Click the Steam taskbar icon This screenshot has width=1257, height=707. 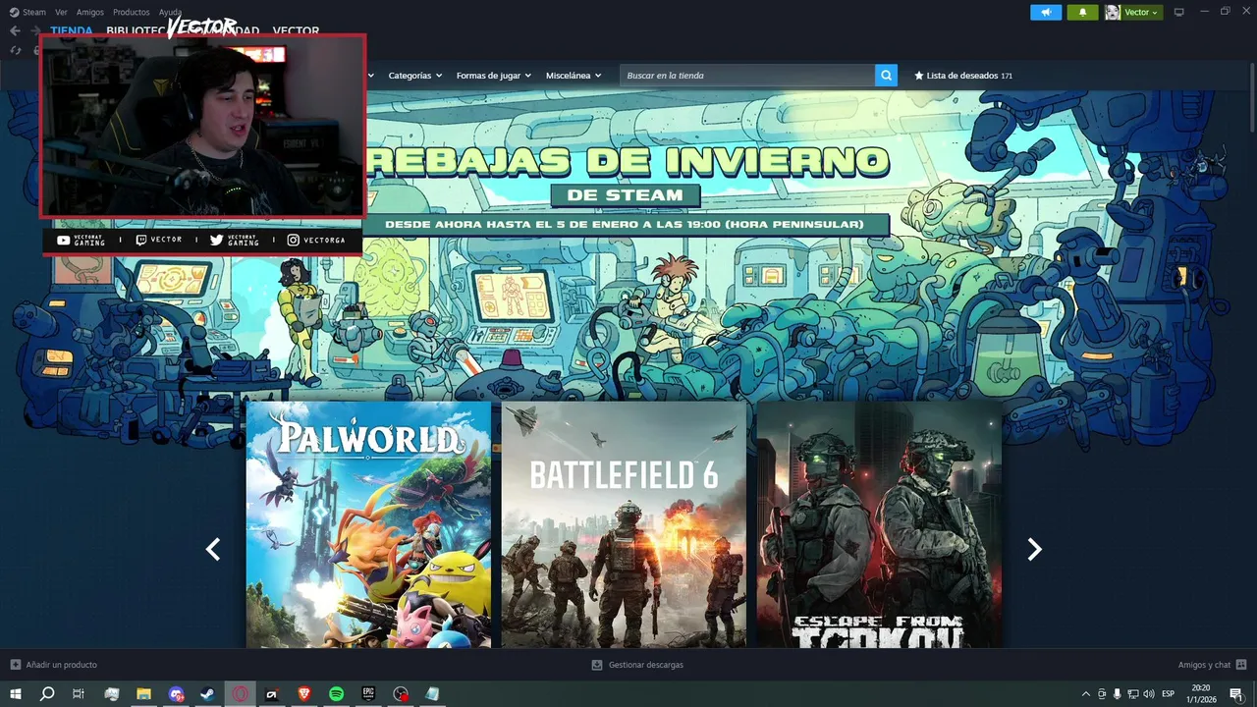tap(208, 693)
